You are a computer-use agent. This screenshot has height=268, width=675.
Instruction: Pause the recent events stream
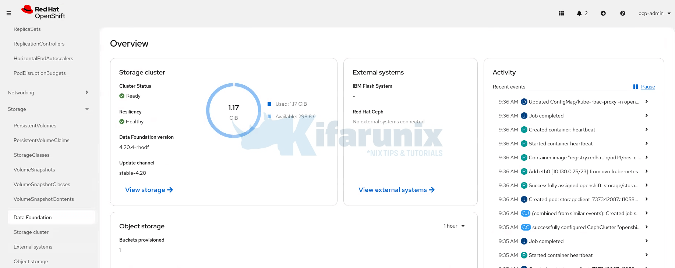644,87
